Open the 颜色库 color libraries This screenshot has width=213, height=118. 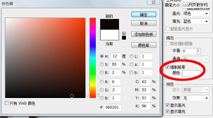coord(143,45)
